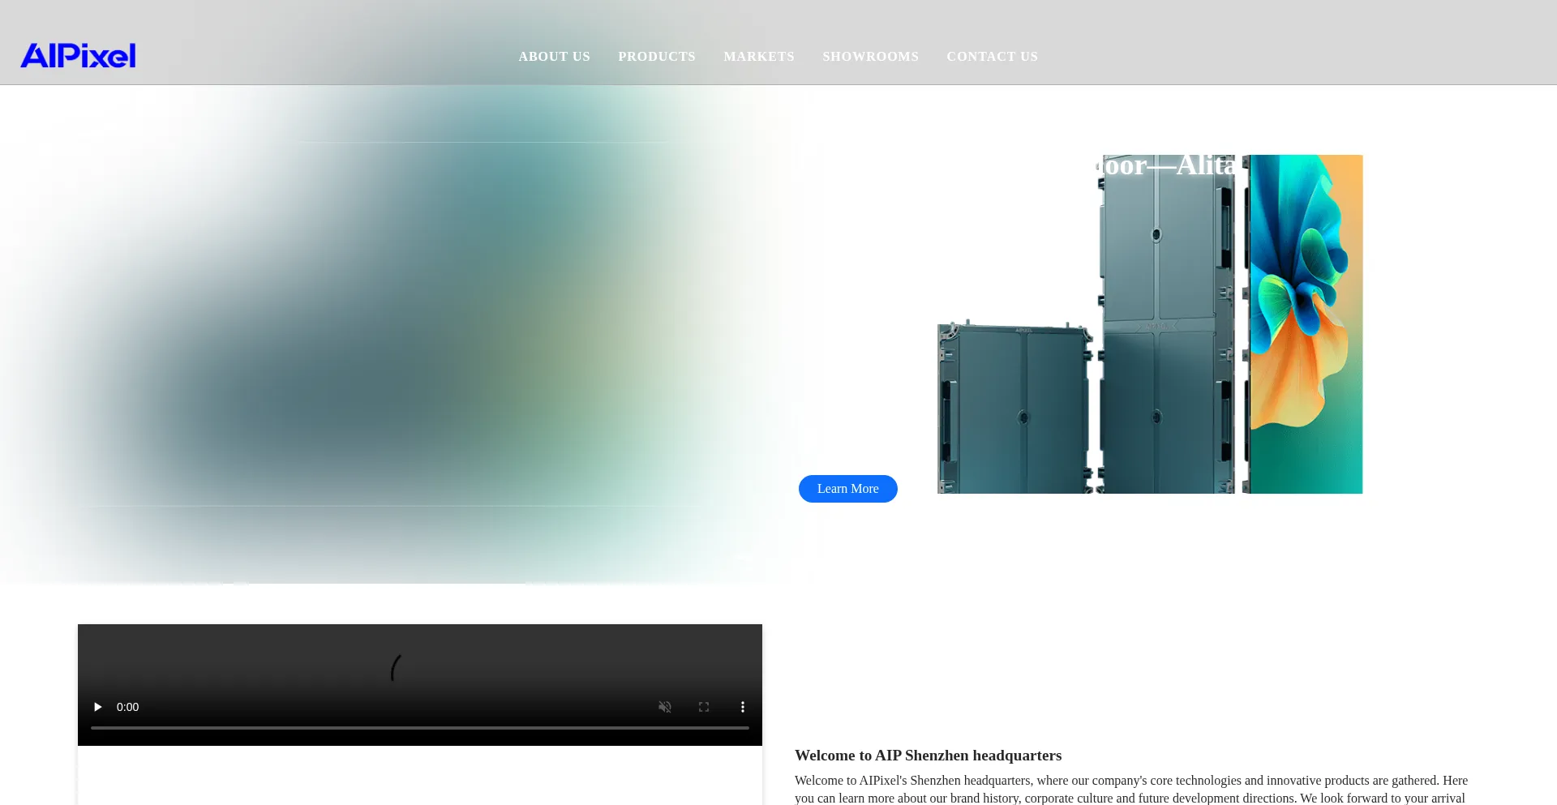
Task: Navigate home via the AIPixel wordmark link
Action: click(78, 54)
